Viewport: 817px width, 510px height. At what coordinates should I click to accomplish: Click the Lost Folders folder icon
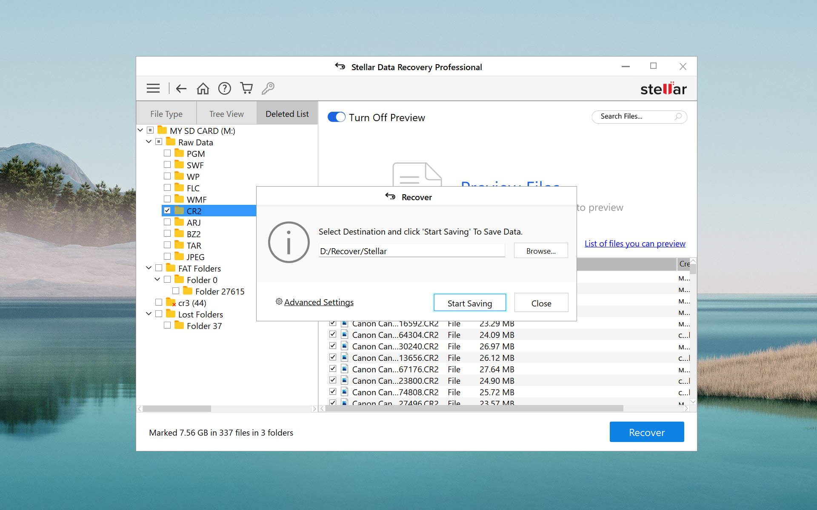(171, 314)
